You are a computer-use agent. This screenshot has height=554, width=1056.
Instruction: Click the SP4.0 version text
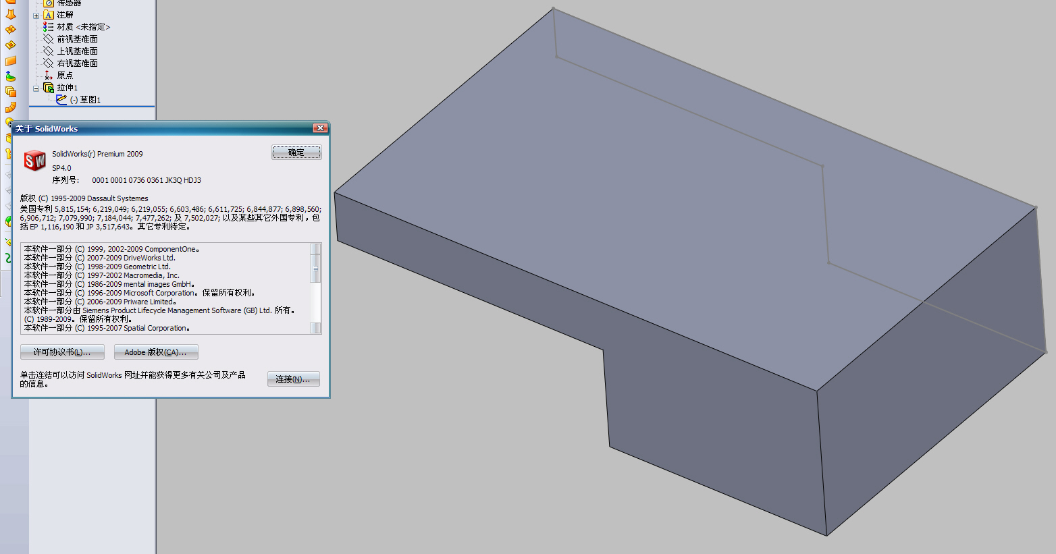(61, 168)
